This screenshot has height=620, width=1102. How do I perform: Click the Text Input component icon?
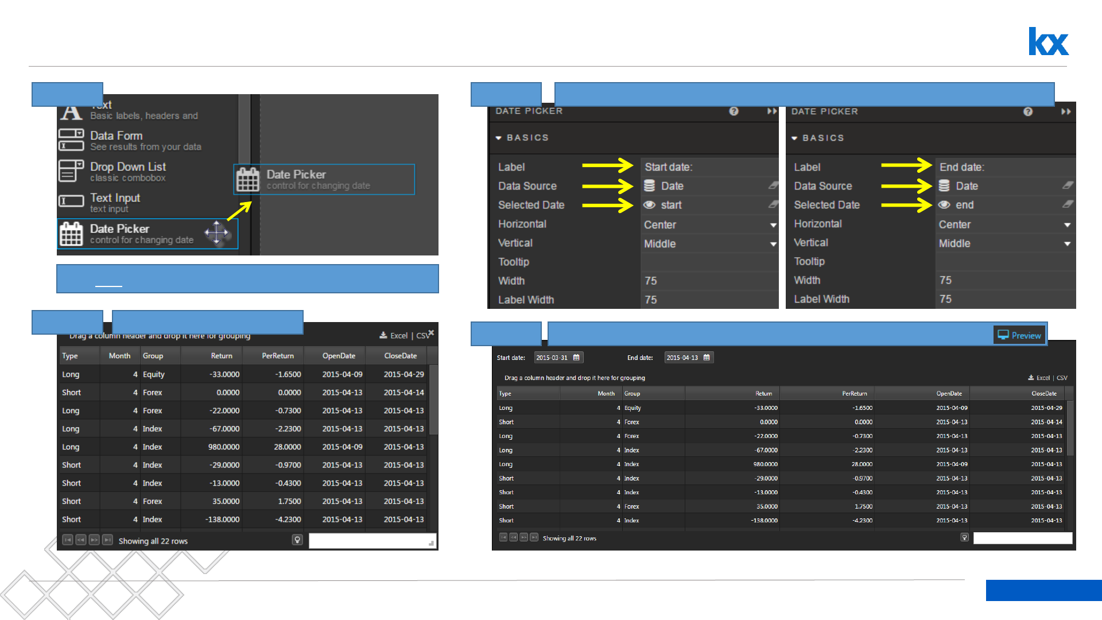(71, 201)
